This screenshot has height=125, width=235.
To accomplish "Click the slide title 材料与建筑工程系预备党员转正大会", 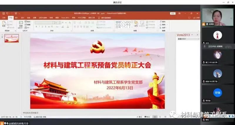I will pos(98,65).
